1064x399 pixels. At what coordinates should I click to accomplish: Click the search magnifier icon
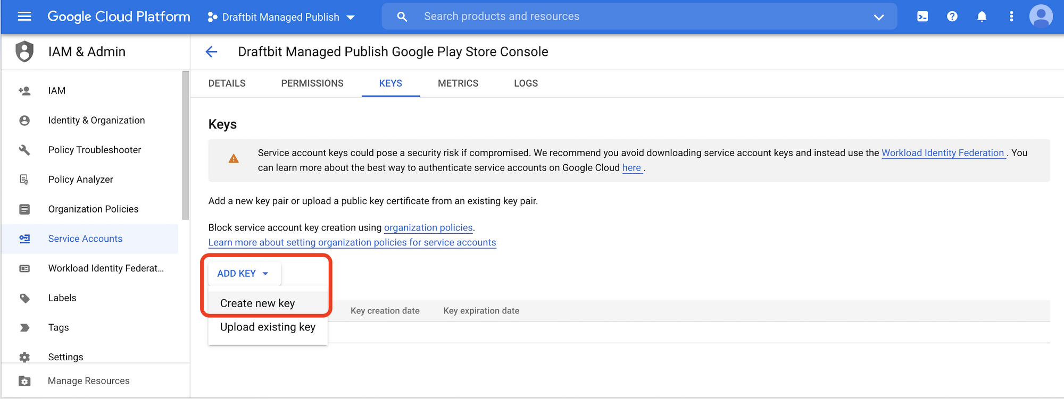[x=402, y=16]
